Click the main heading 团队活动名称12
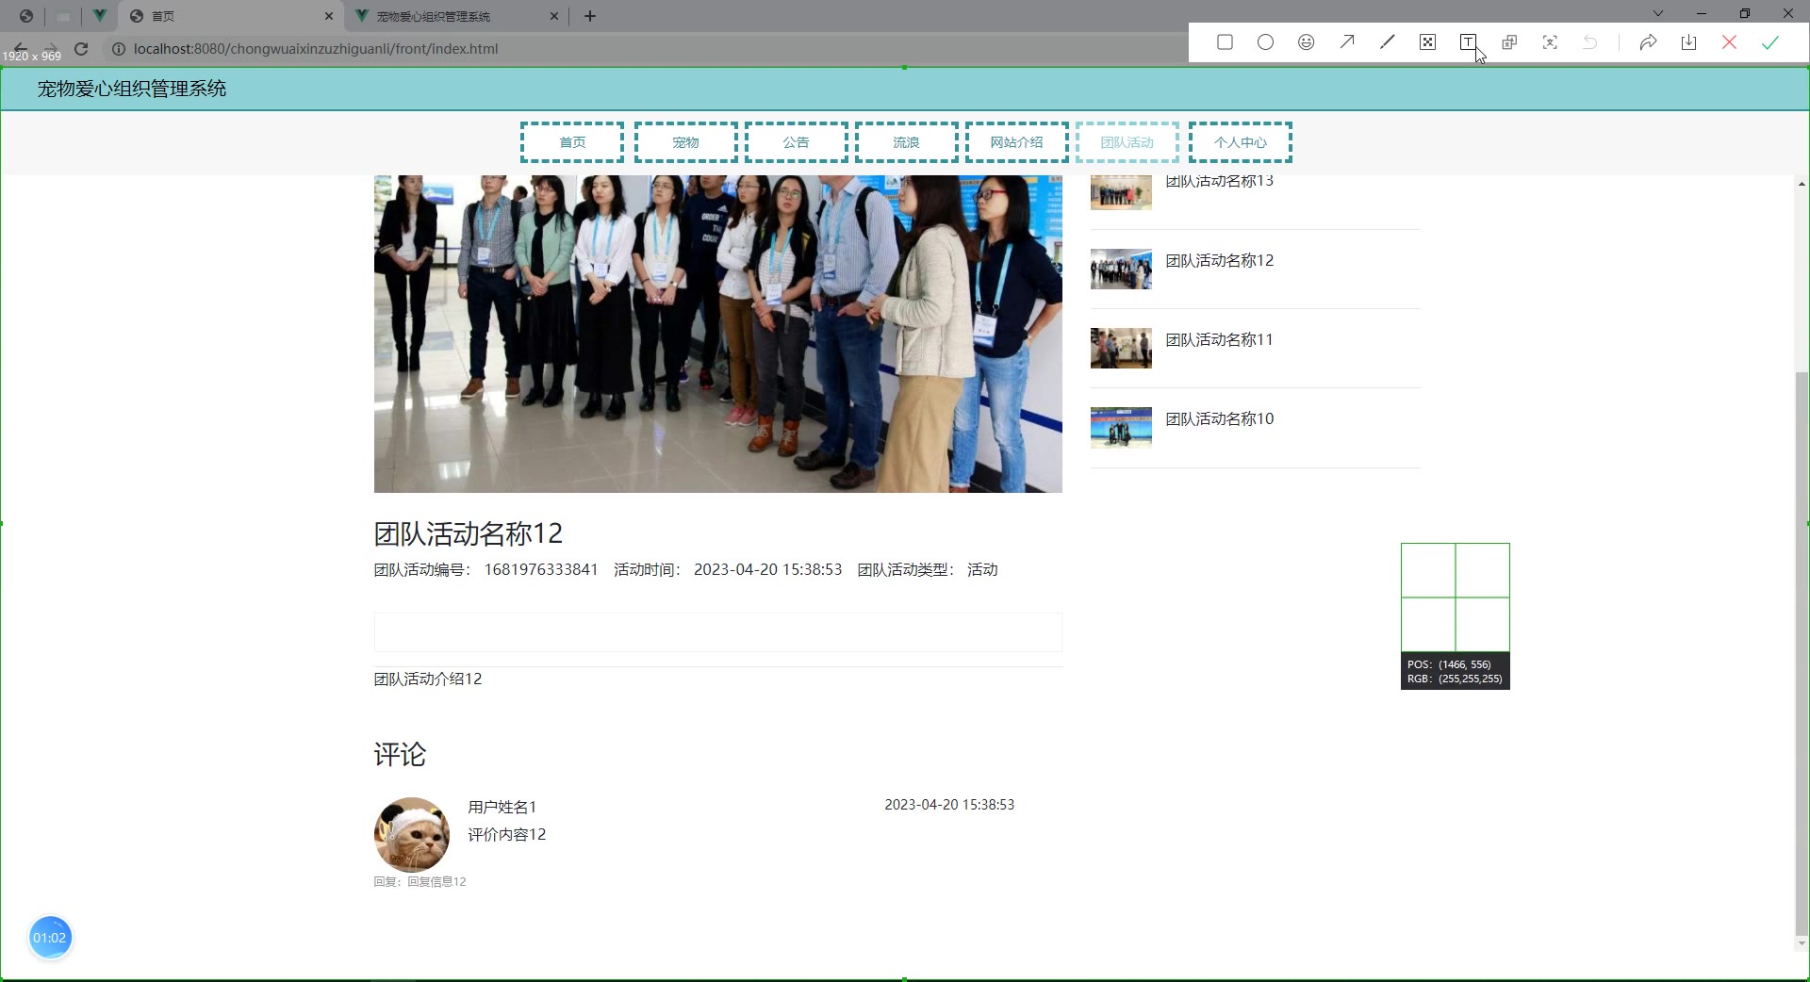 469,534
